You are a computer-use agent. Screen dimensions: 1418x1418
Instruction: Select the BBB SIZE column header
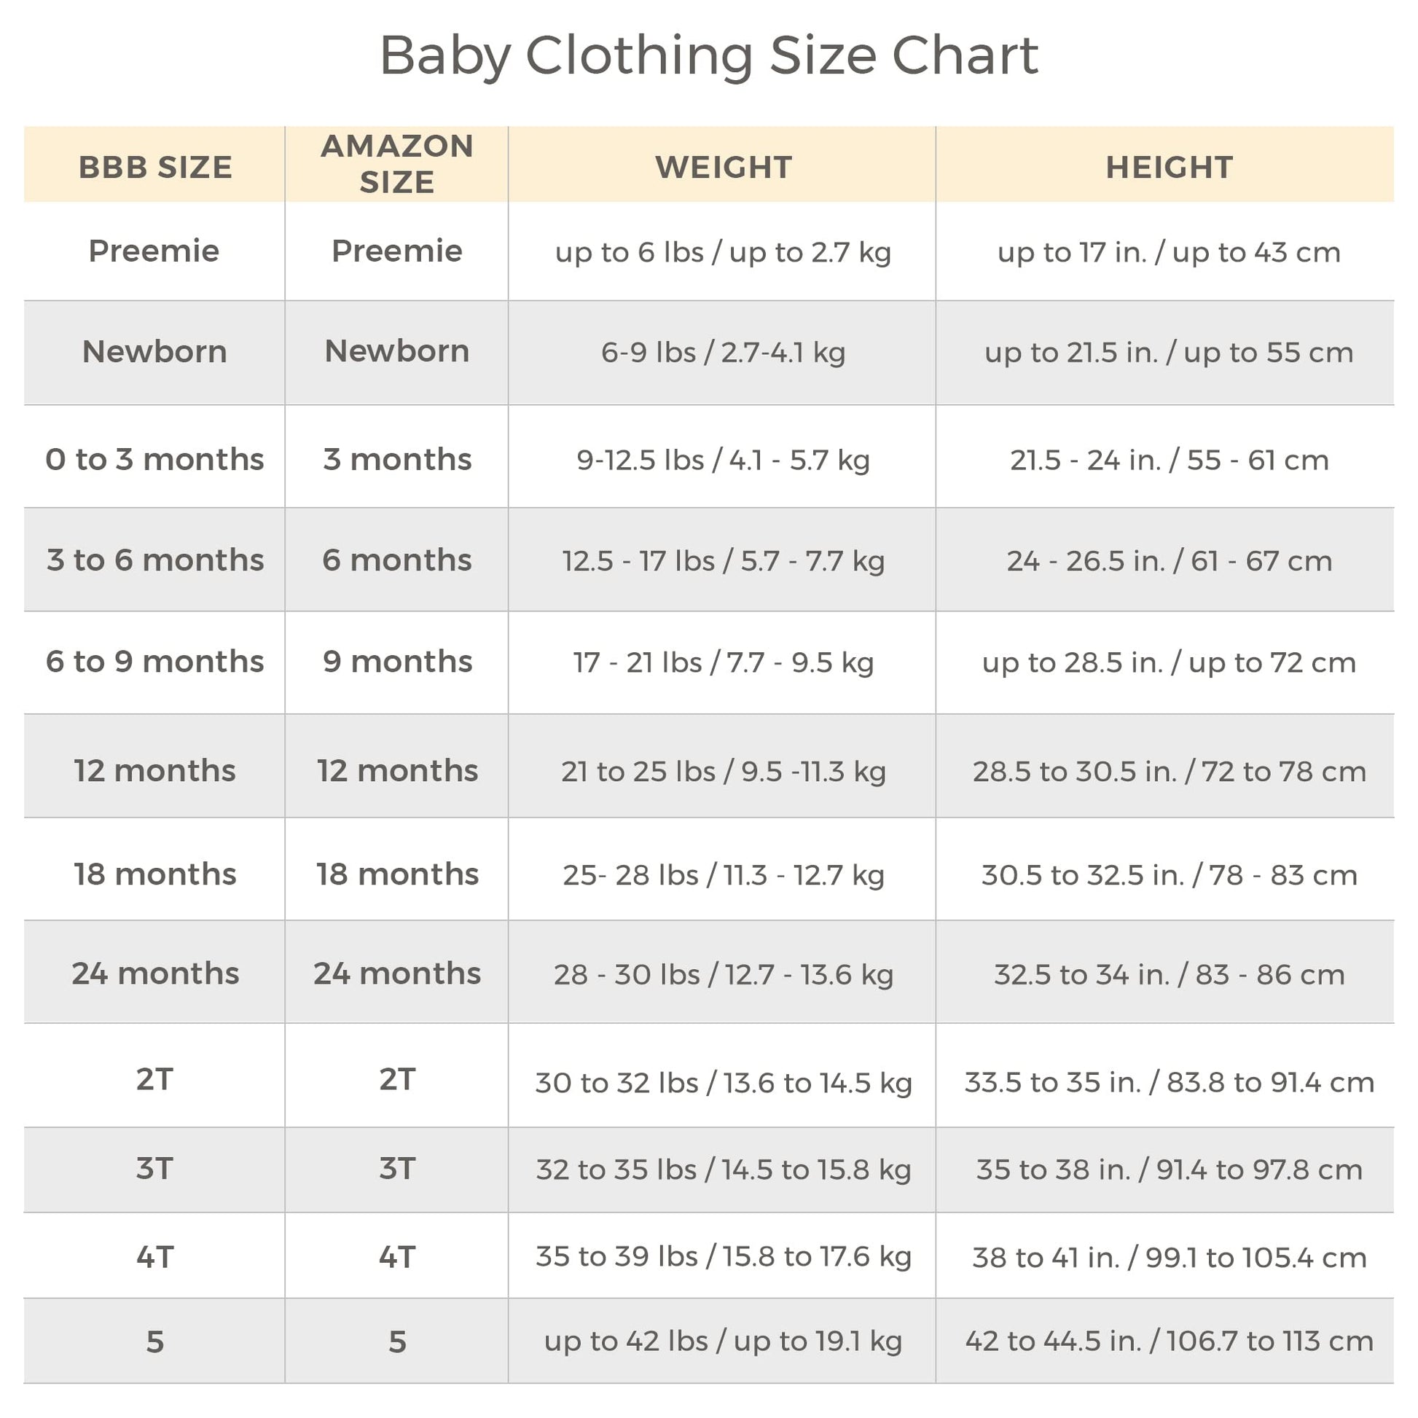[155, 168]
